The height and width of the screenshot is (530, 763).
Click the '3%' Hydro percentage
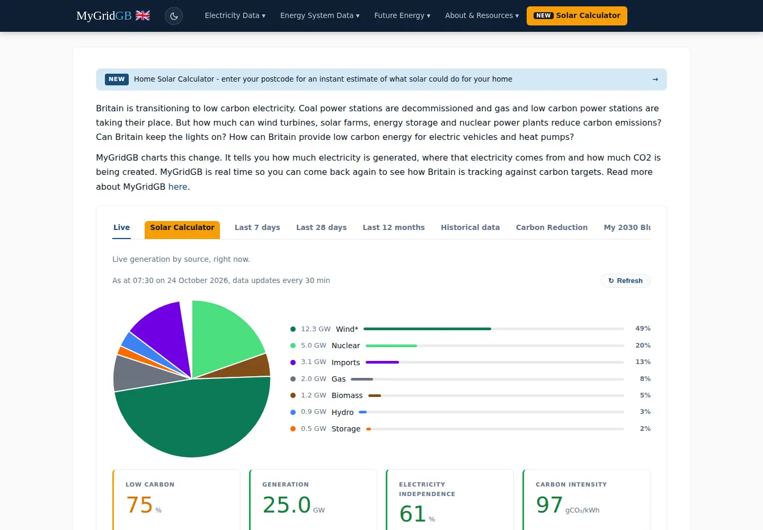[645, 412]
